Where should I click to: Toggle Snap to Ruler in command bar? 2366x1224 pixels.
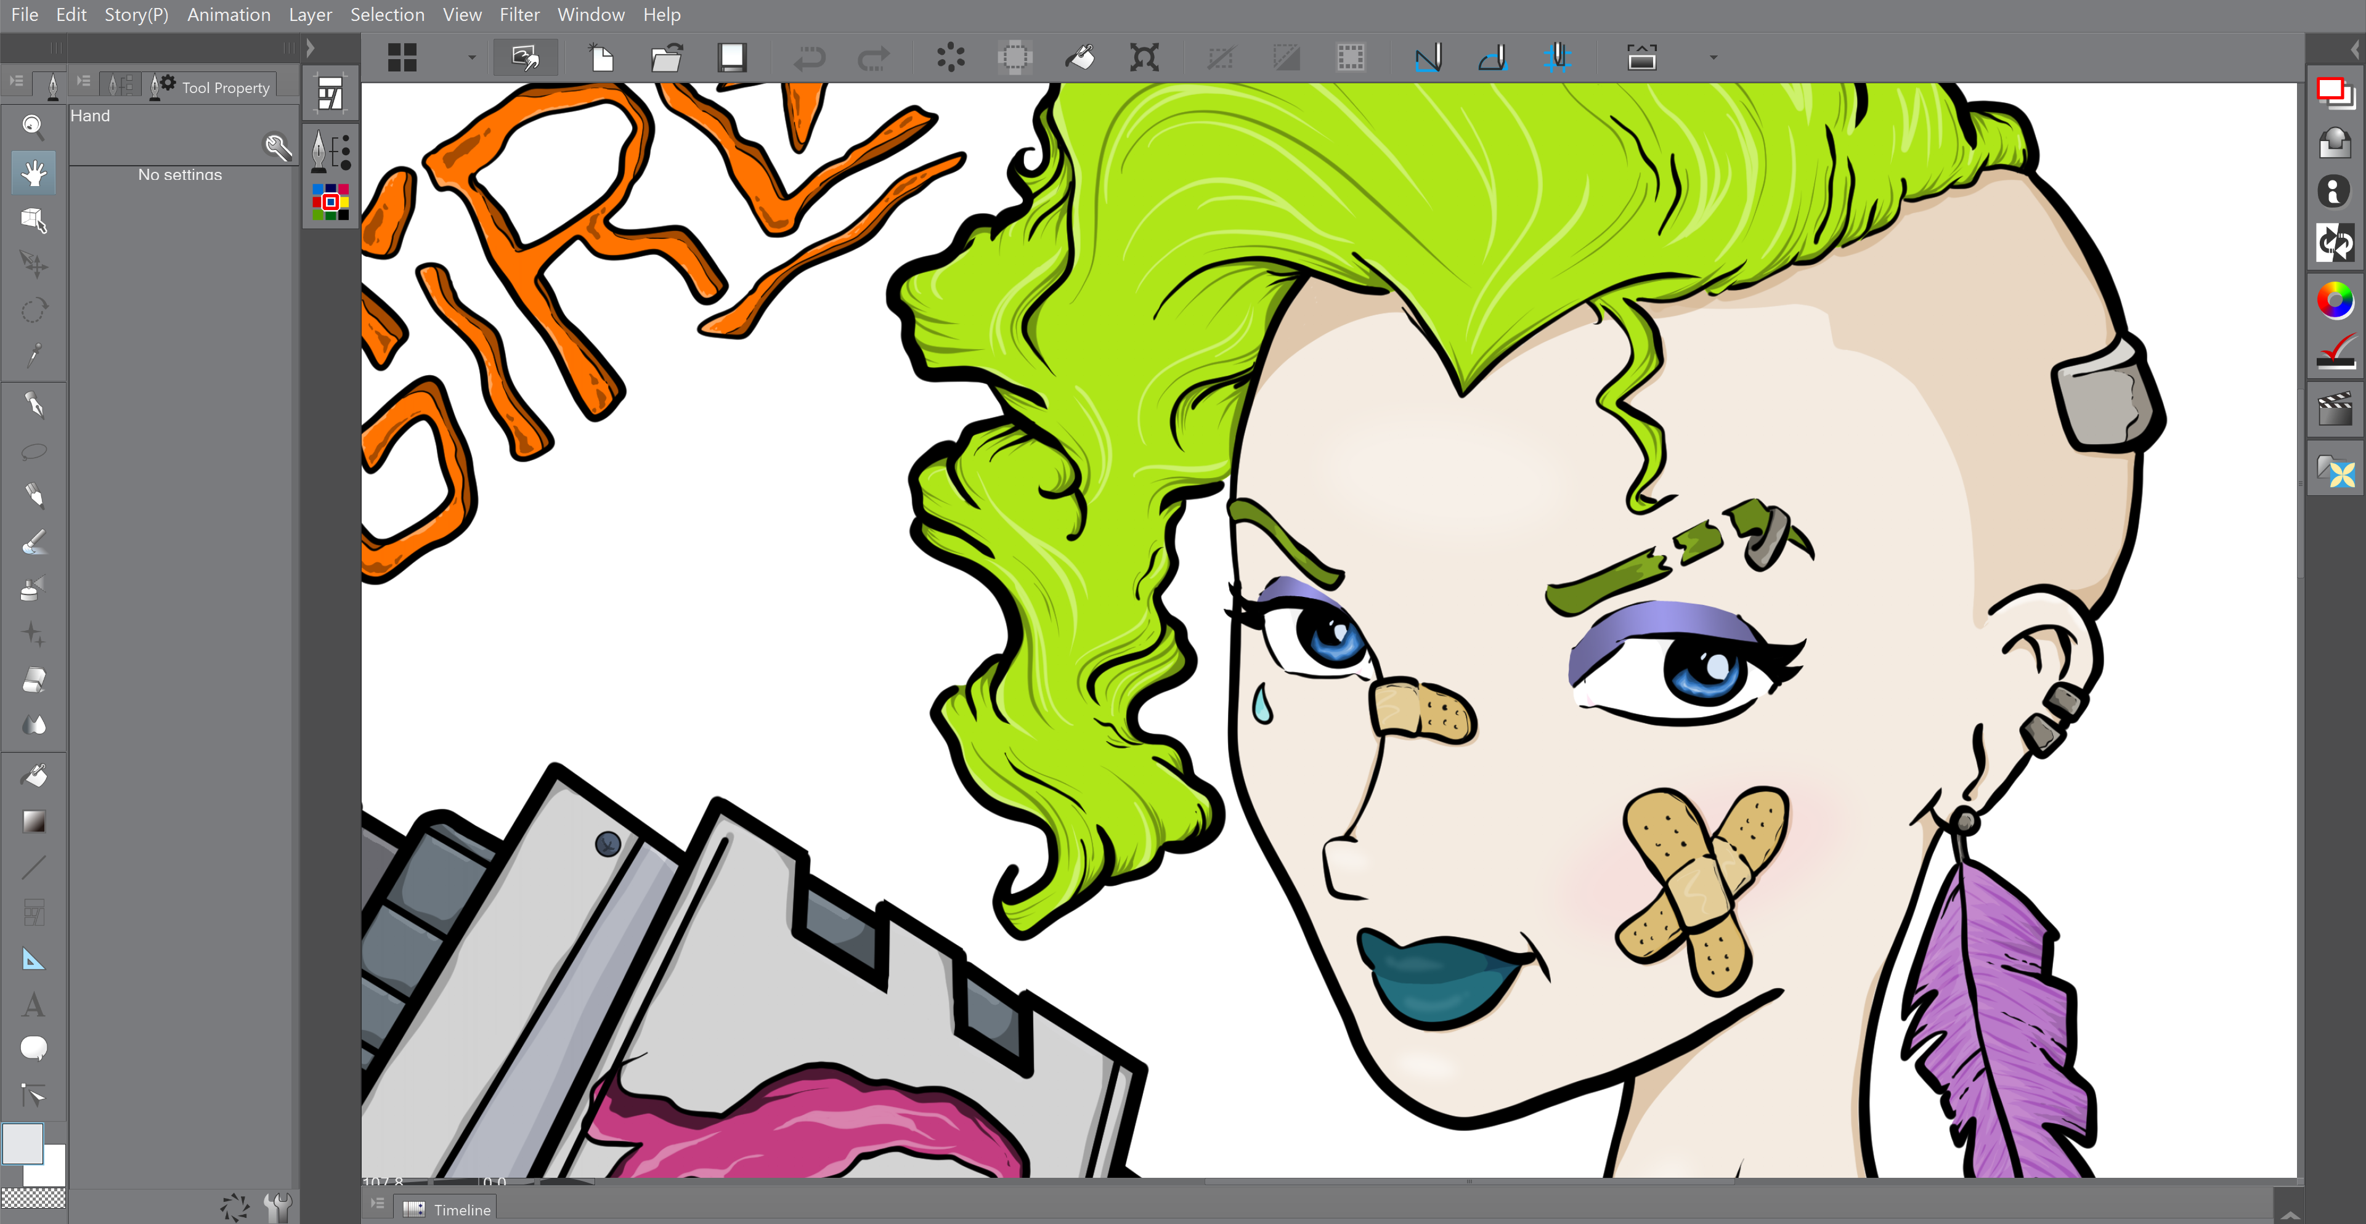click(1428, 58)
